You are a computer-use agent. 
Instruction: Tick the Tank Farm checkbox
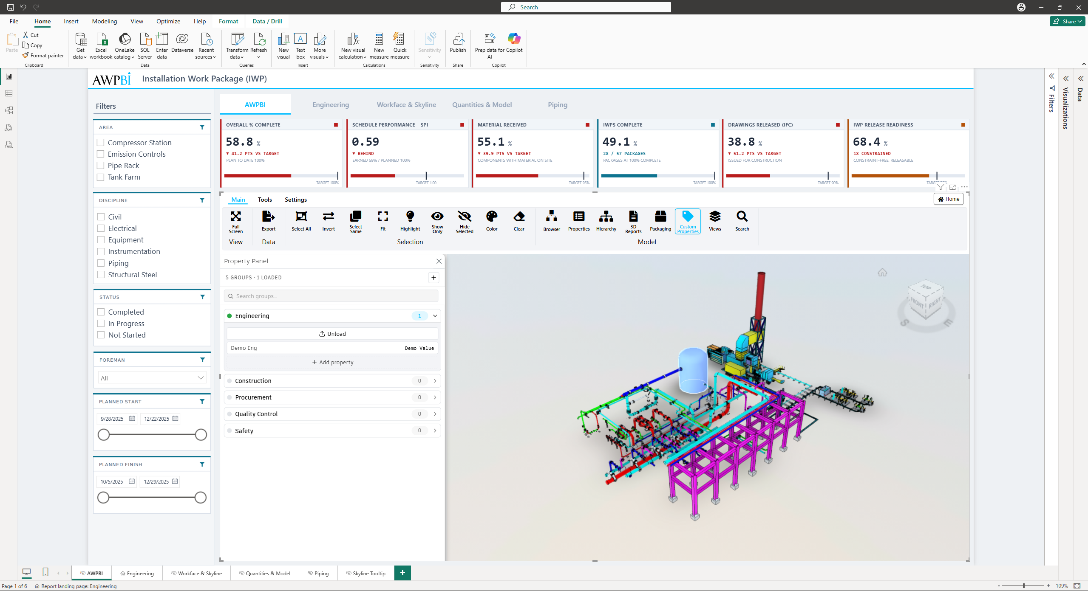pyautogui.click(x=101, y=177)
